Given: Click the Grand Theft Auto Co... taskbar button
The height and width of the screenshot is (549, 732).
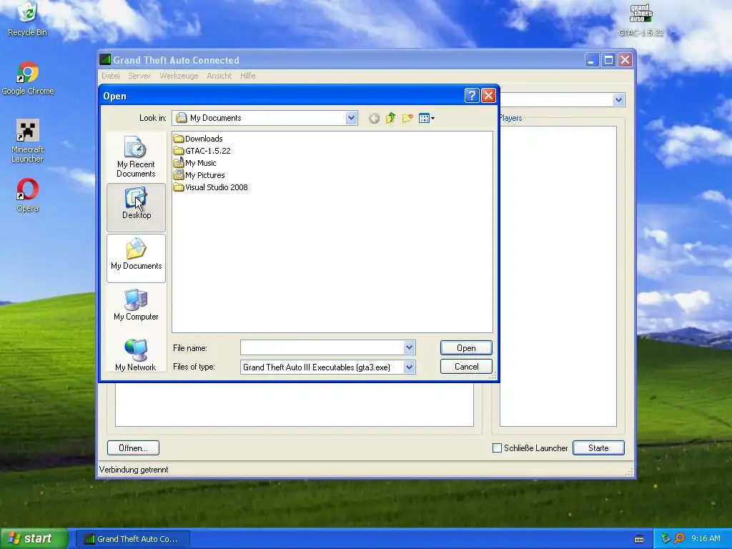Looking at the screenshot, I should 133,539.
